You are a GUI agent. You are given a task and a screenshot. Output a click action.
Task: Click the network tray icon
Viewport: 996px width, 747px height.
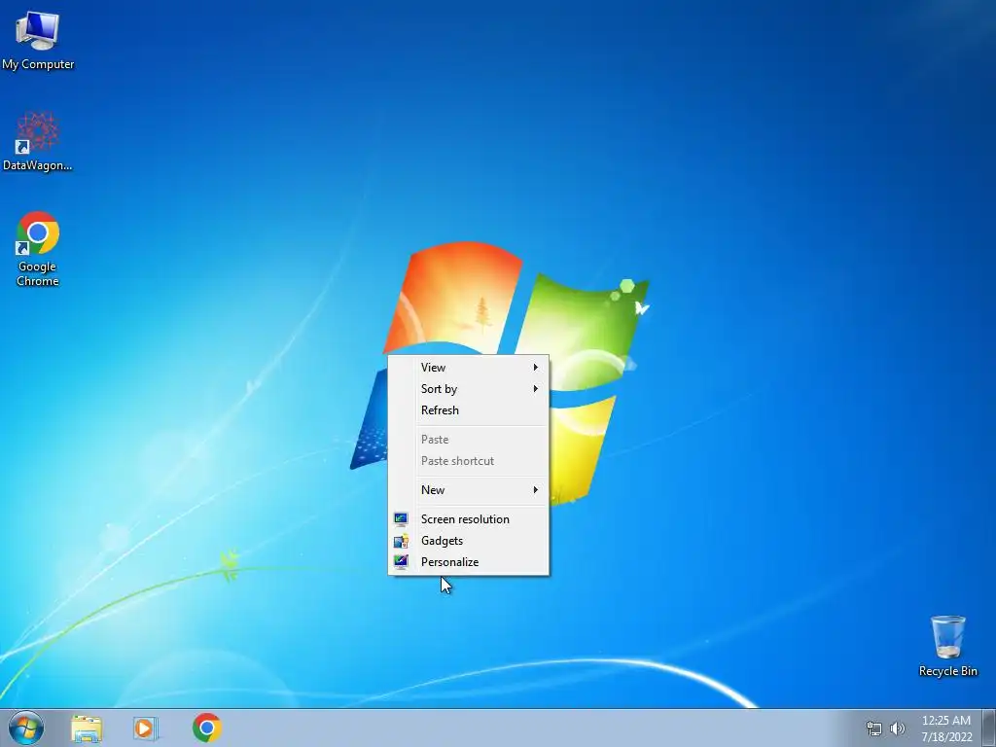(x=874, y=729)
